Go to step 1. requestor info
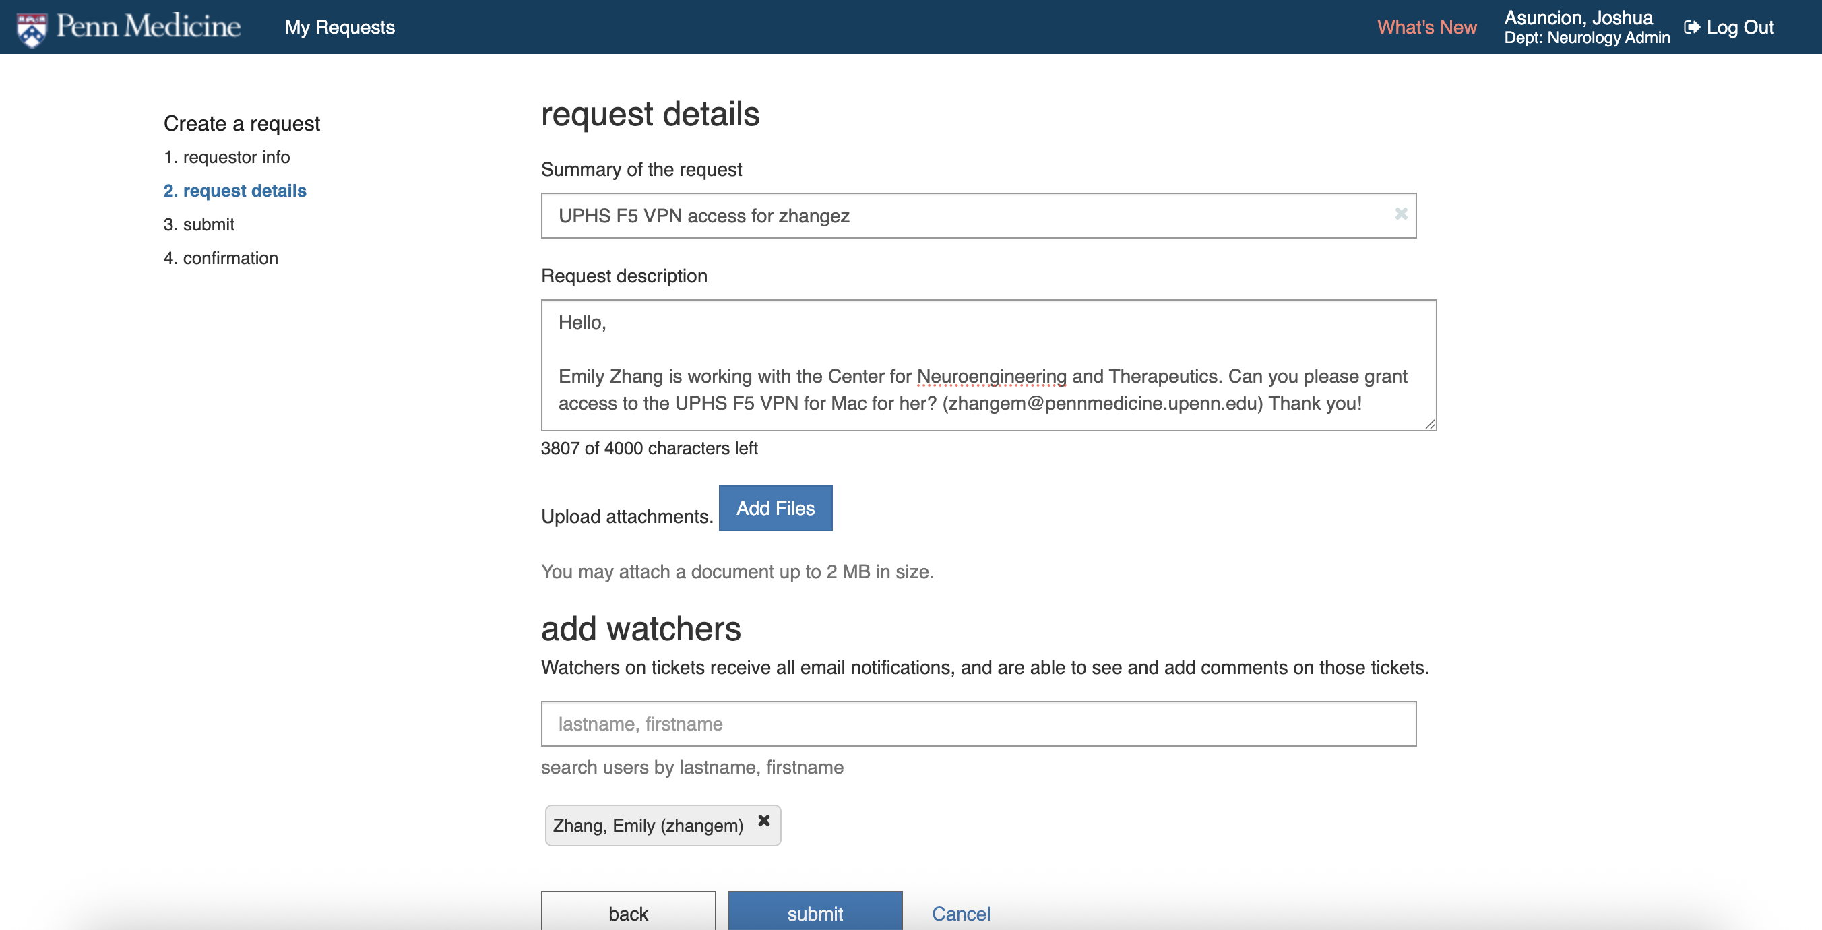Image resolution: width=1822 pixels, height=930 pixels. point(226,157)
